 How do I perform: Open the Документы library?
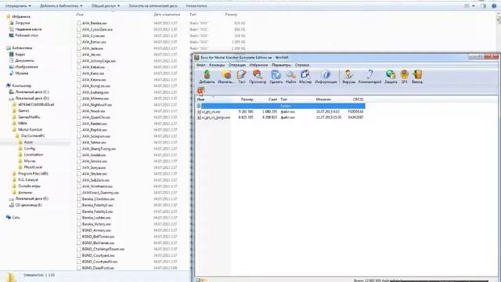[x=24, y=61]
